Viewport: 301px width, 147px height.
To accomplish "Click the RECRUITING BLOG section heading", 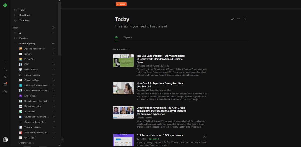I will [x=121, y=50].
